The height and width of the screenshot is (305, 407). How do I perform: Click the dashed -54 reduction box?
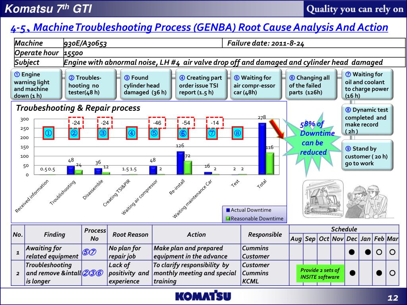[186, 123]
